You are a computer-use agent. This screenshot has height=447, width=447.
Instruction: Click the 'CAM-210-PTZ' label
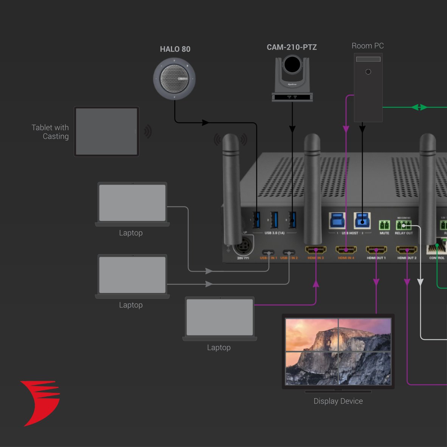click(x=292, y=47)
